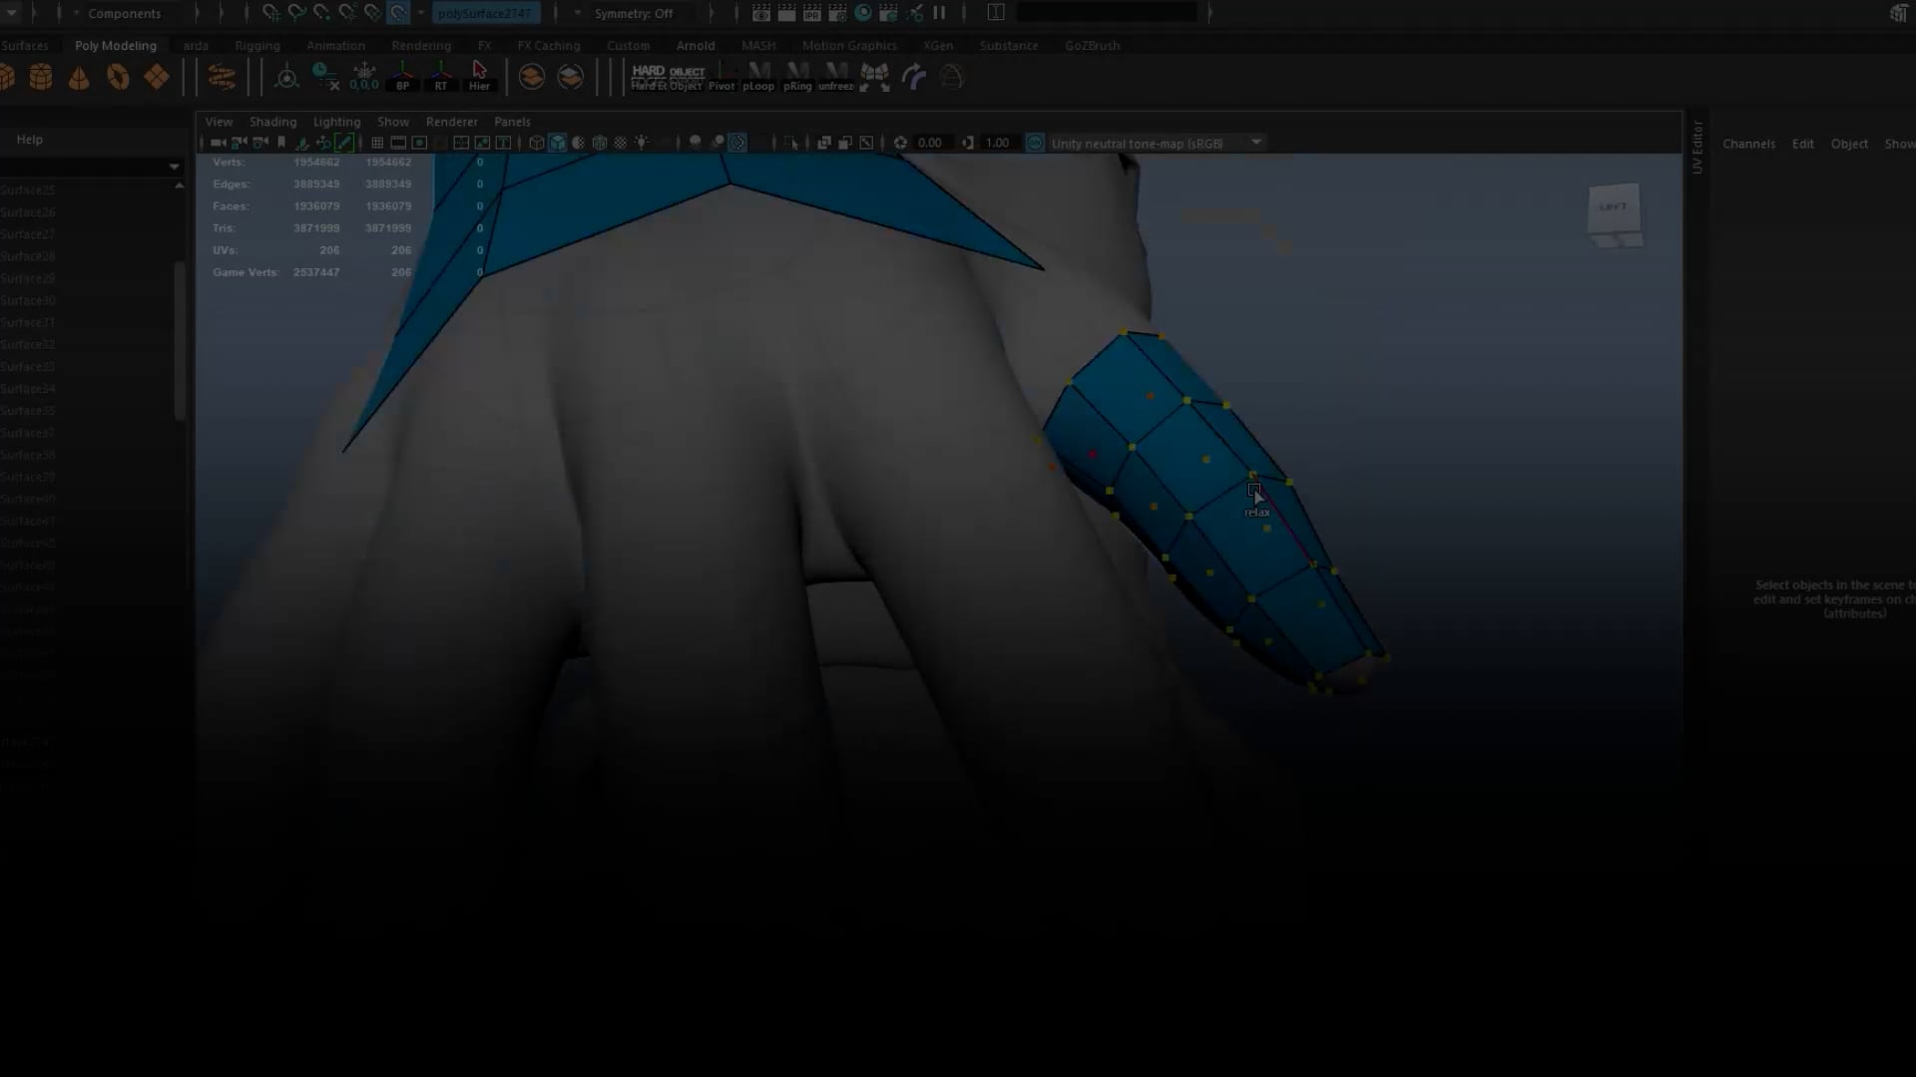The height and width of the screenshot is (1077, 1916).
Task: Pause viewport evaluation with the pause icon
Action: click(939, 13)
